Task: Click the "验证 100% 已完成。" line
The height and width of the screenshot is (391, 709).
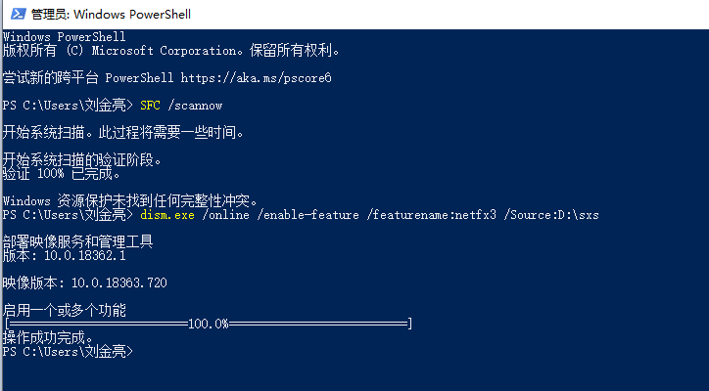Action: tap(62, 174)
